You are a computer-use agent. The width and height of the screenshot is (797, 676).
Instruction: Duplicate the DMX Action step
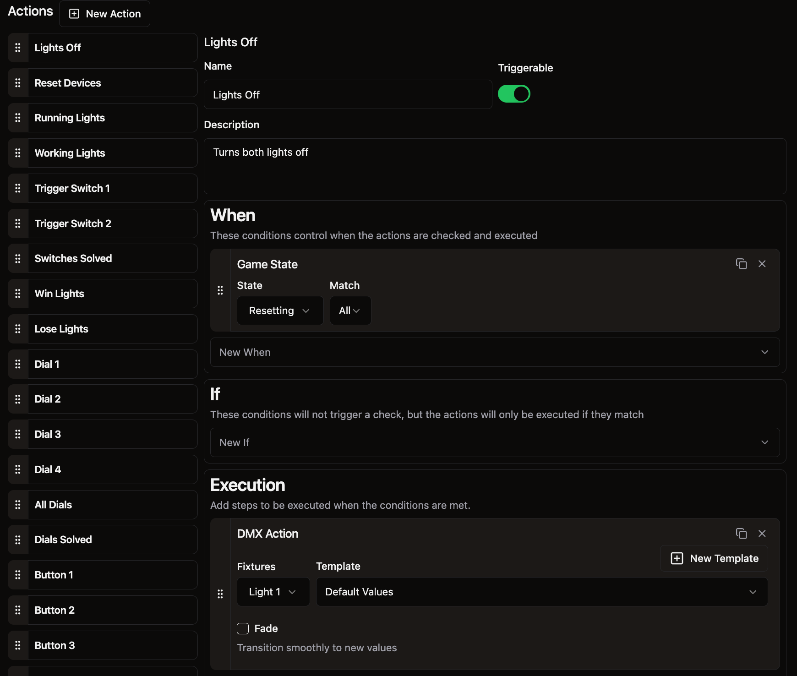pyautogui.click(x=741, y=534)
